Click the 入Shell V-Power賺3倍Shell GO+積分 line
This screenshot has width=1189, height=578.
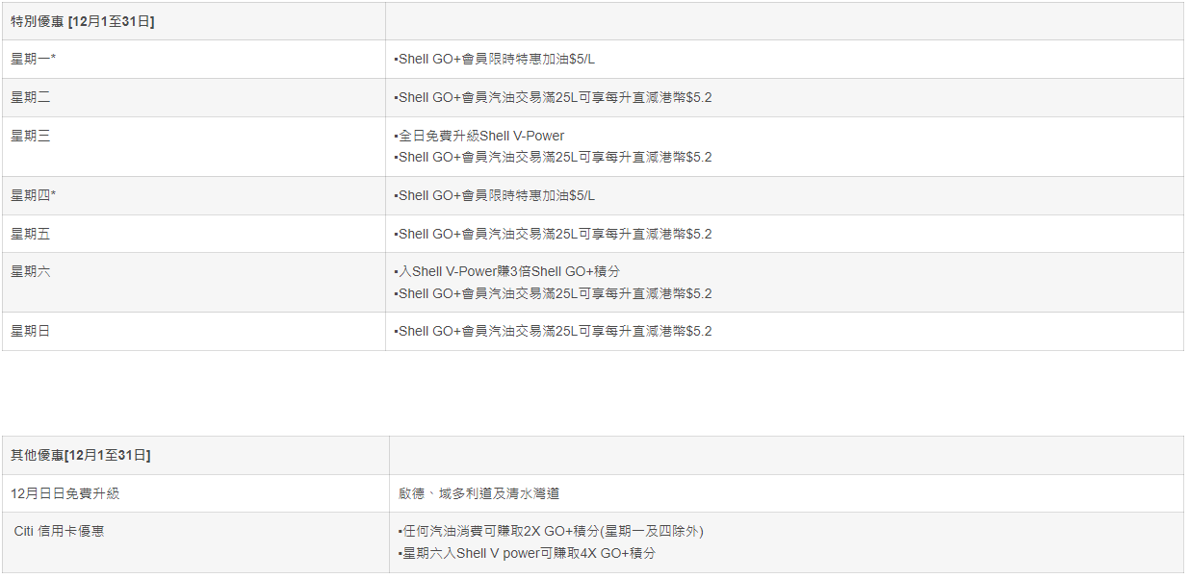[507, 272]
